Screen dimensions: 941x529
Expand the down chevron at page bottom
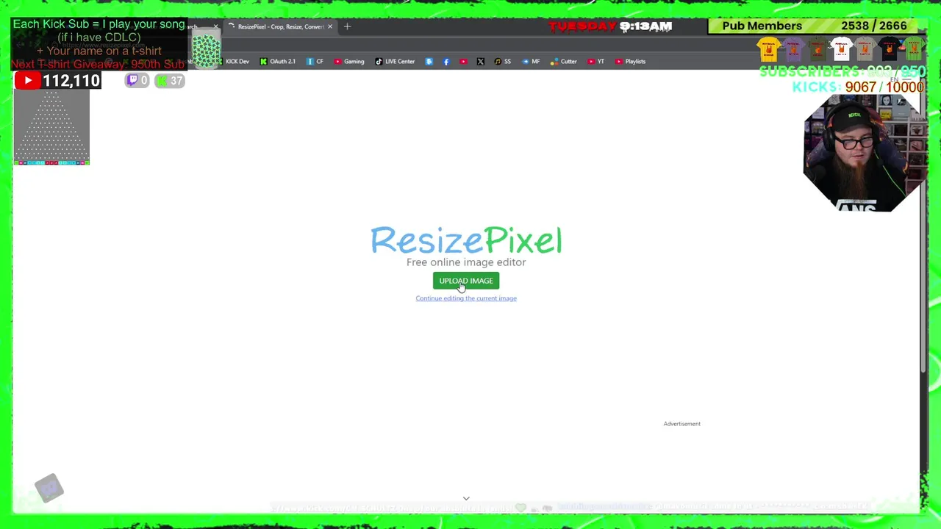[x=466, y=498]
